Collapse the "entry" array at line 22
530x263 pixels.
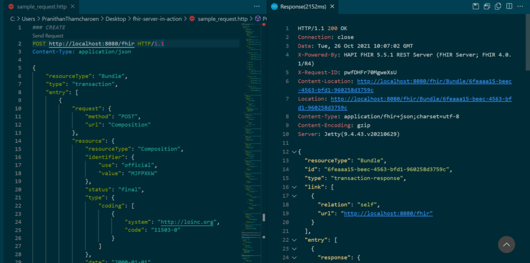click(x=293, y=240)
